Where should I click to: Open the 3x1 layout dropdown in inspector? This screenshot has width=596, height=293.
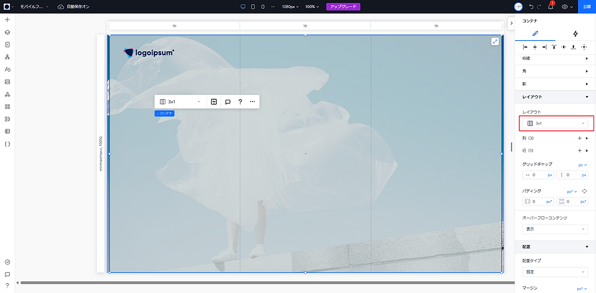555,123
